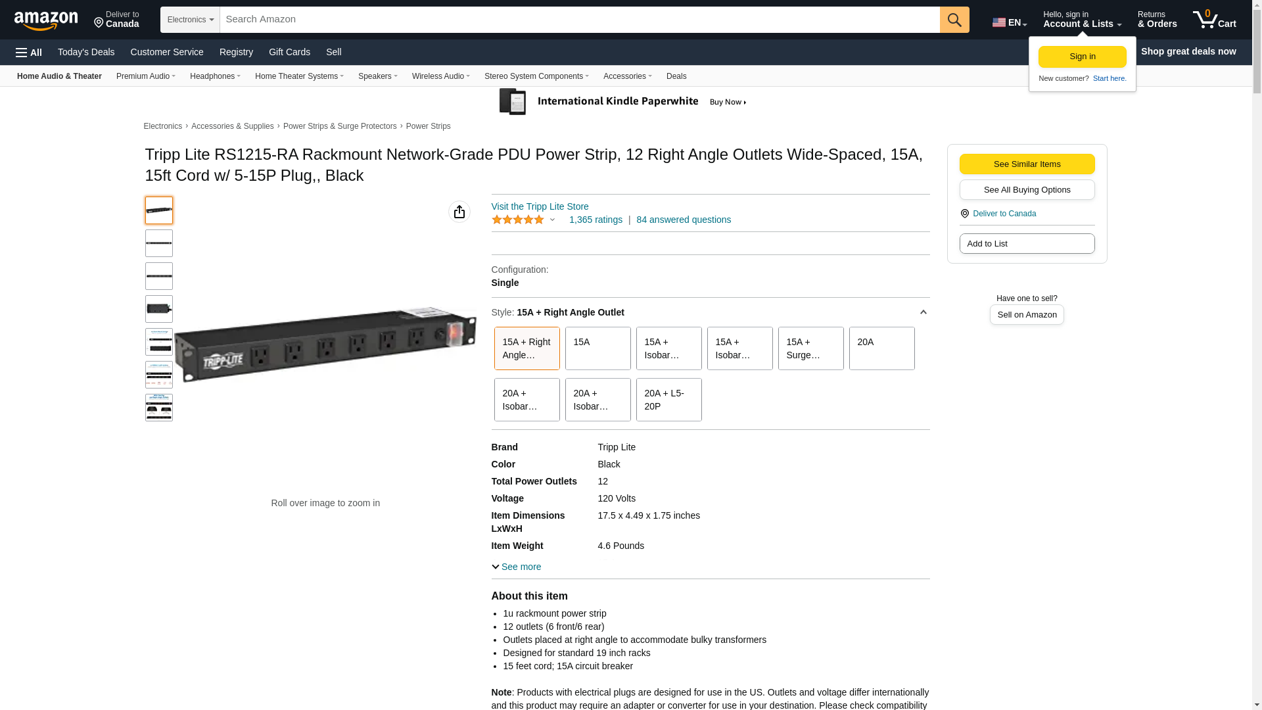The height and width of the screenshot is (710, 1262).
Task: Open the Electronics search category dropdown
Action: coord(190,20)
